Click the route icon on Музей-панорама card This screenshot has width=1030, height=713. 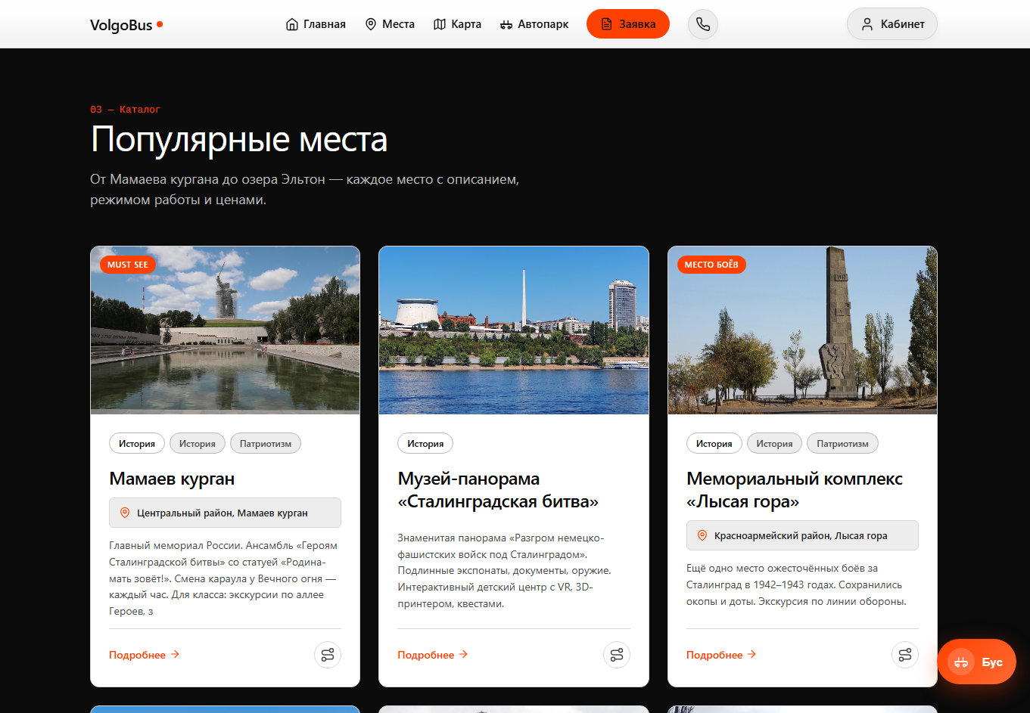[617, 655]
